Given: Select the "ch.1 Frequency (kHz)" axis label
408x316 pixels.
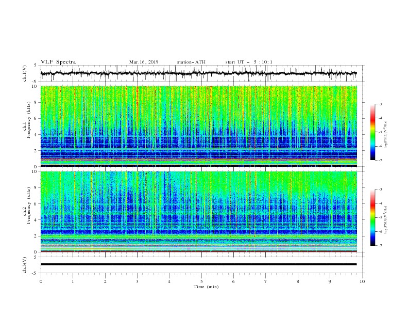Looking at the screenshot, I should [27, 127].
